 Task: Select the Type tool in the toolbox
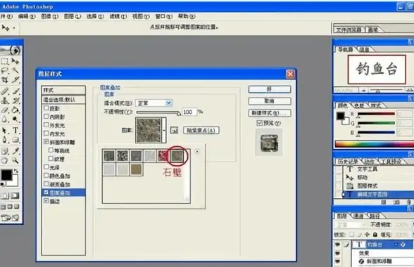click(15, 130)
